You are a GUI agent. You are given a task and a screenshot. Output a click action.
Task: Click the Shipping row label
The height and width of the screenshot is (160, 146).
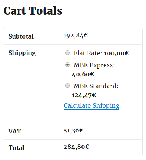pos(22,53)
